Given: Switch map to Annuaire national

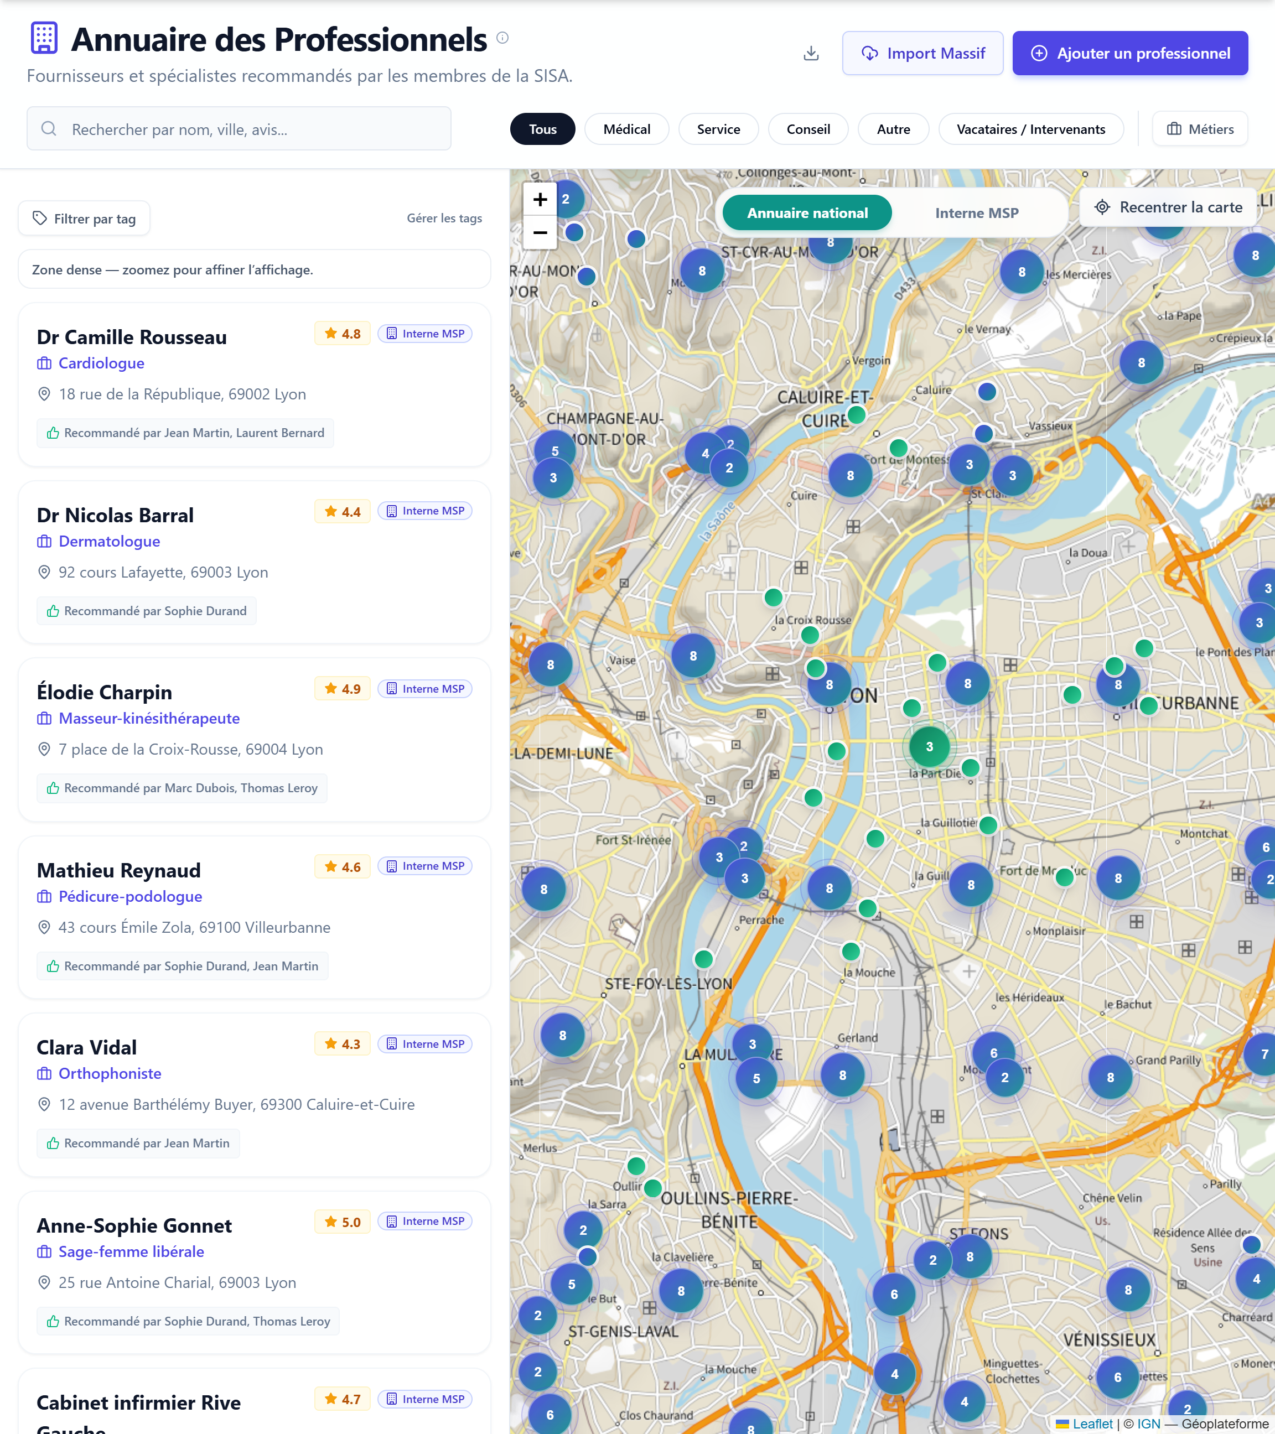Looking at the screenshot, I should (x=807, y=212).
